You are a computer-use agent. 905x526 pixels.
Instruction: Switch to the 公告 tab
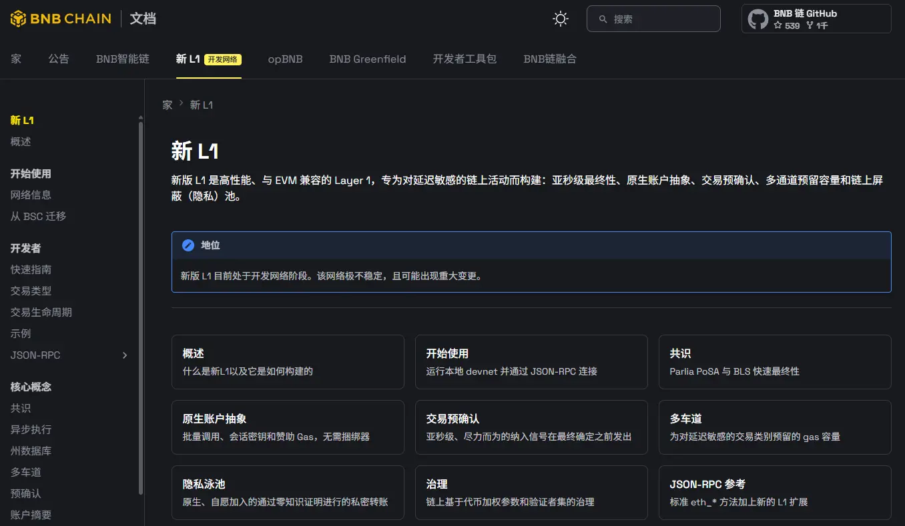pyautogui.click(x=59, y=59)
